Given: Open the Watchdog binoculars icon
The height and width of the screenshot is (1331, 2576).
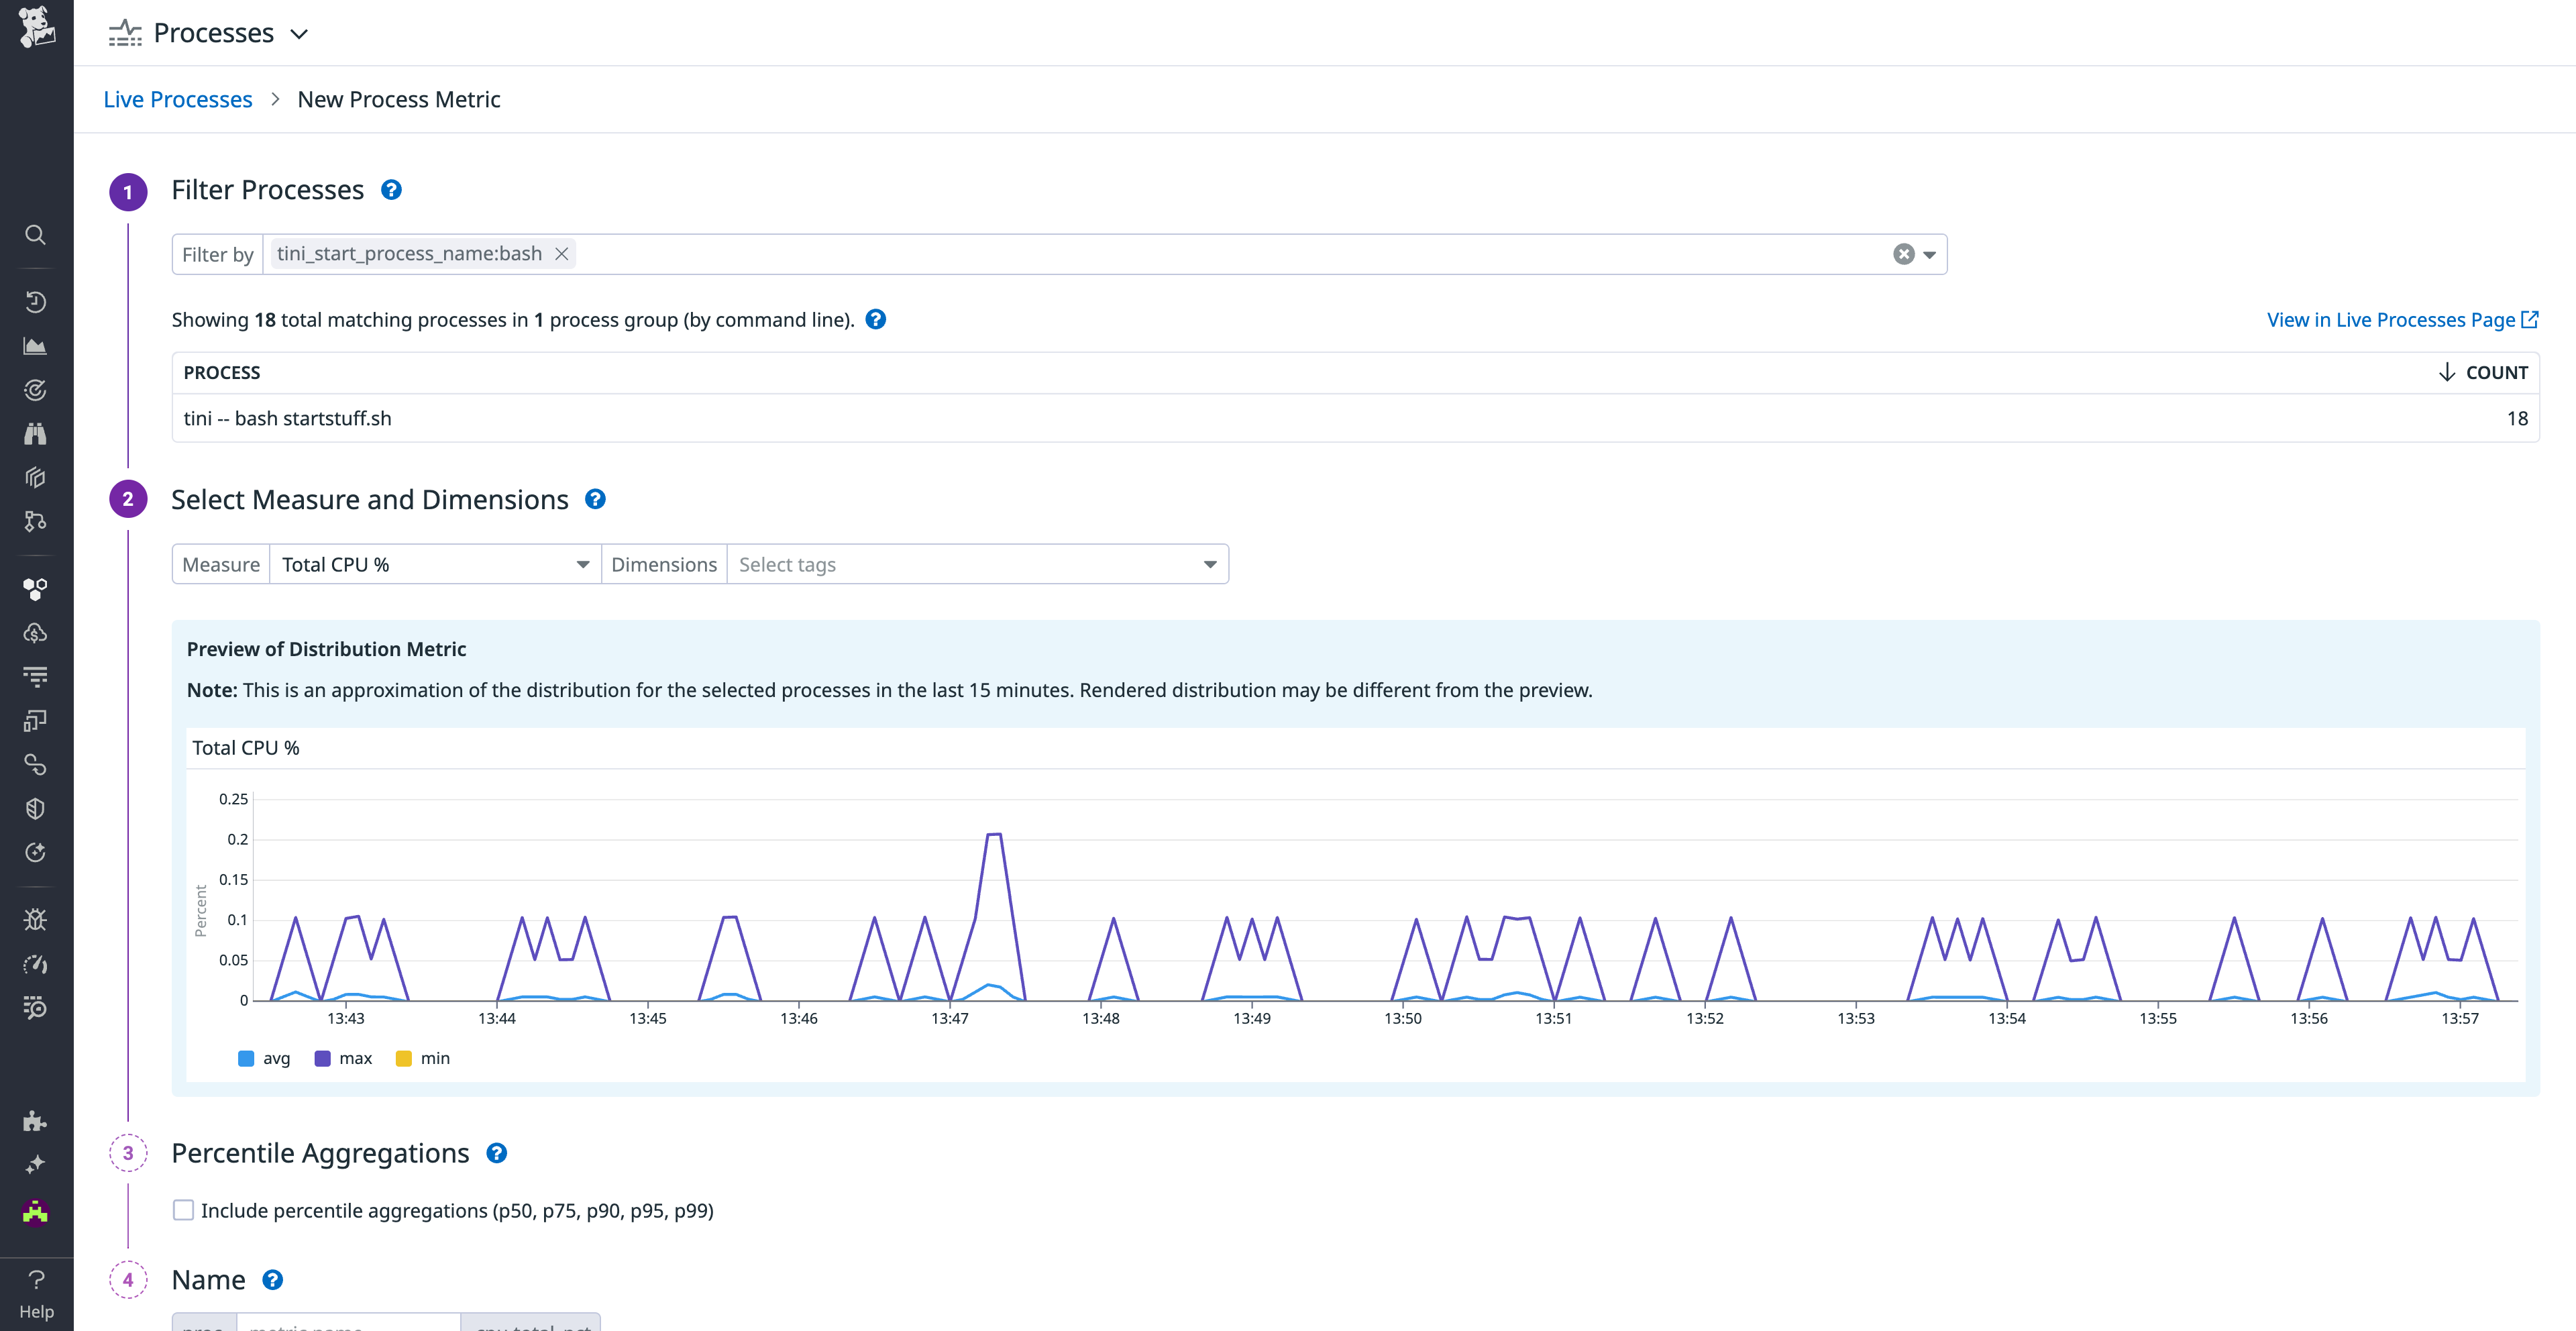Looking at the screenshot, I should click(36, 433).
